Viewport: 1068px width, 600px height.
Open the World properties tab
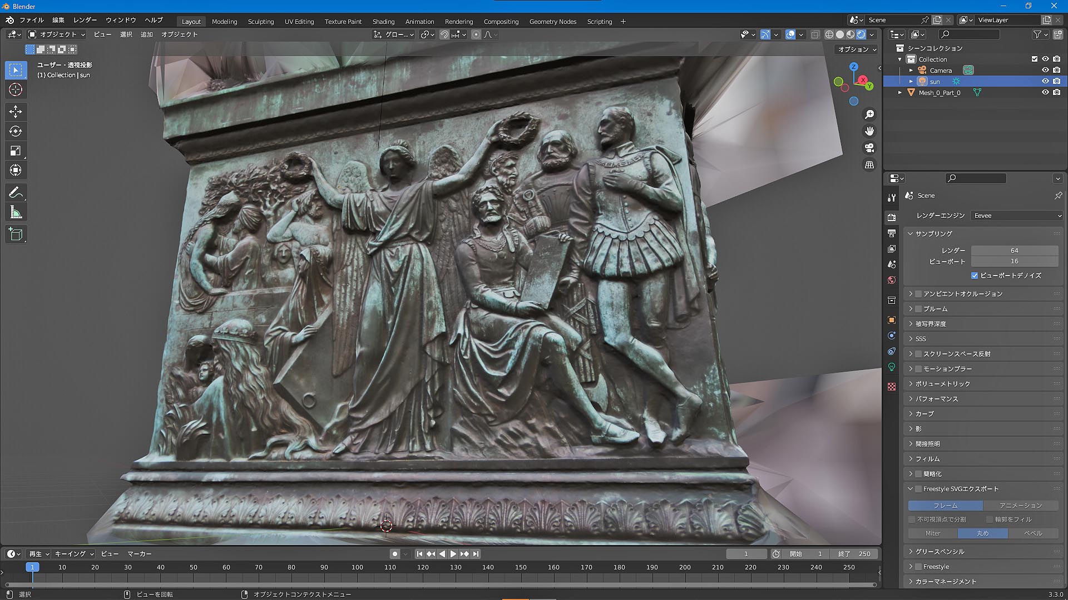point(892,280)
